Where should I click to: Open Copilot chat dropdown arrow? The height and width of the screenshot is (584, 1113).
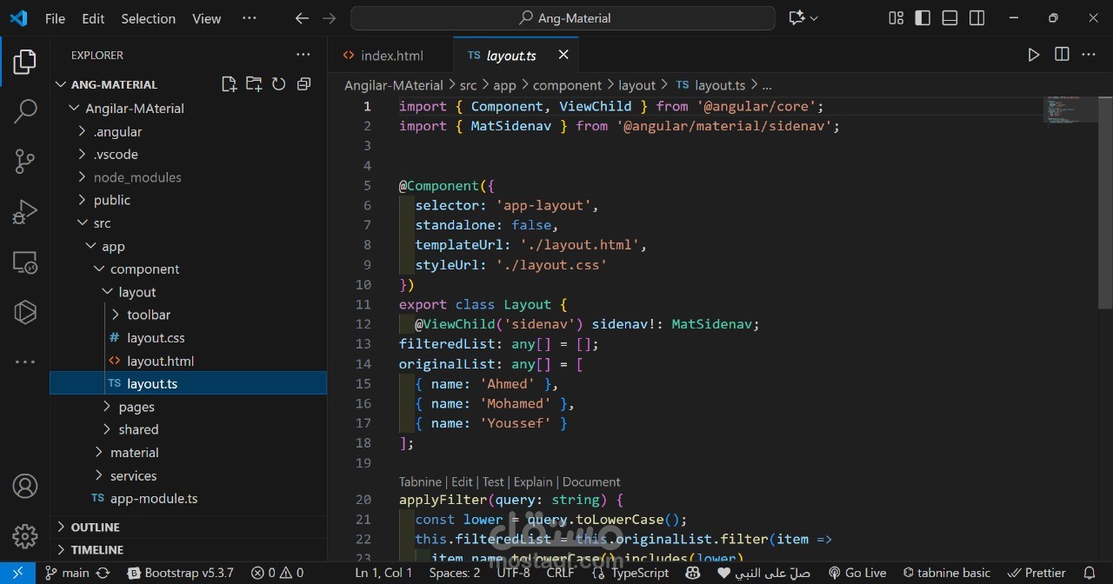(814, 18)
